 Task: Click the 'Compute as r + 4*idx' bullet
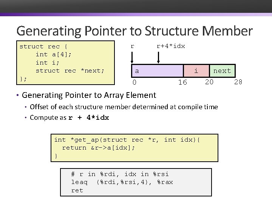click(70, 117)
